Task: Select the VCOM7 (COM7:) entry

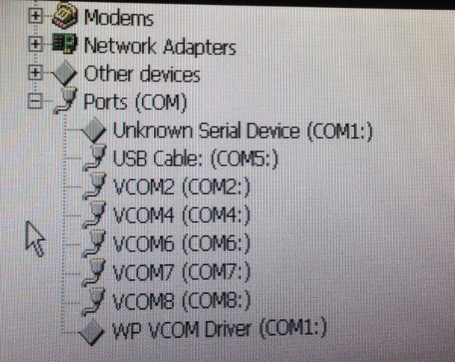Action: pos(181,272)
